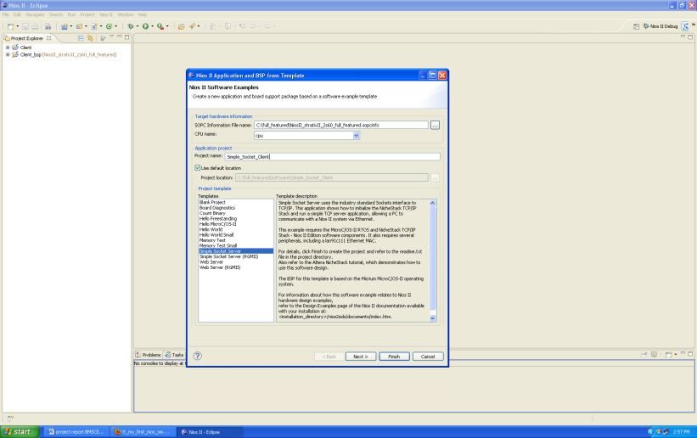Viewport: 697px width, 438px height.
Task: Click the Cancel button
Action: tap(428, 357)
